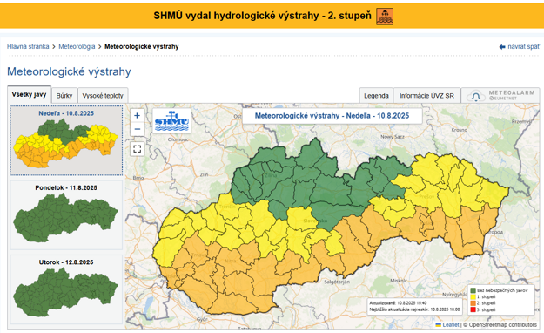Open Meteorológia breadcrumb link
This screenshot has height=333, width=544.
(x=77, y=46)
